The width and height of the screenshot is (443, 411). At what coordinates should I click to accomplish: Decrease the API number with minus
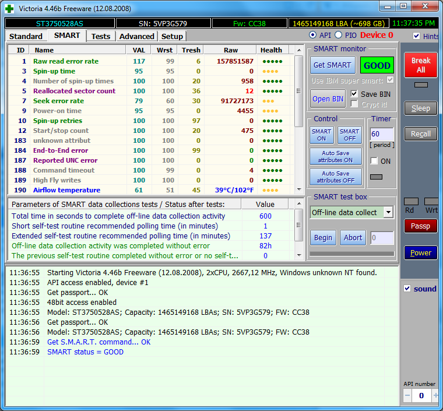point(407,395)
